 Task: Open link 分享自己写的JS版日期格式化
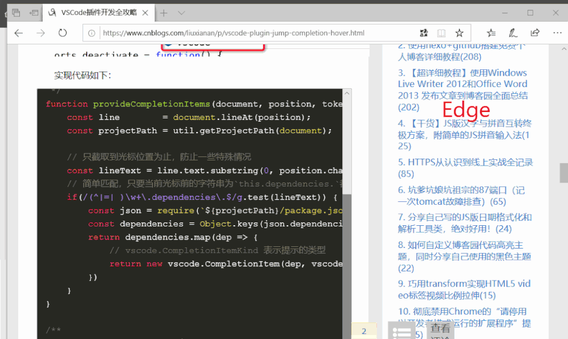465,223
